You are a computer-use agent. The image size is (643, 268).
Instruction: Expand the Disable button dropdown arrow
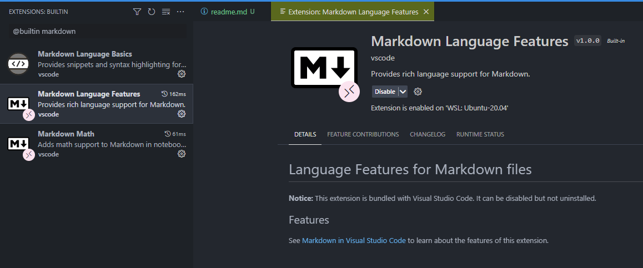(x=403, y=92)
